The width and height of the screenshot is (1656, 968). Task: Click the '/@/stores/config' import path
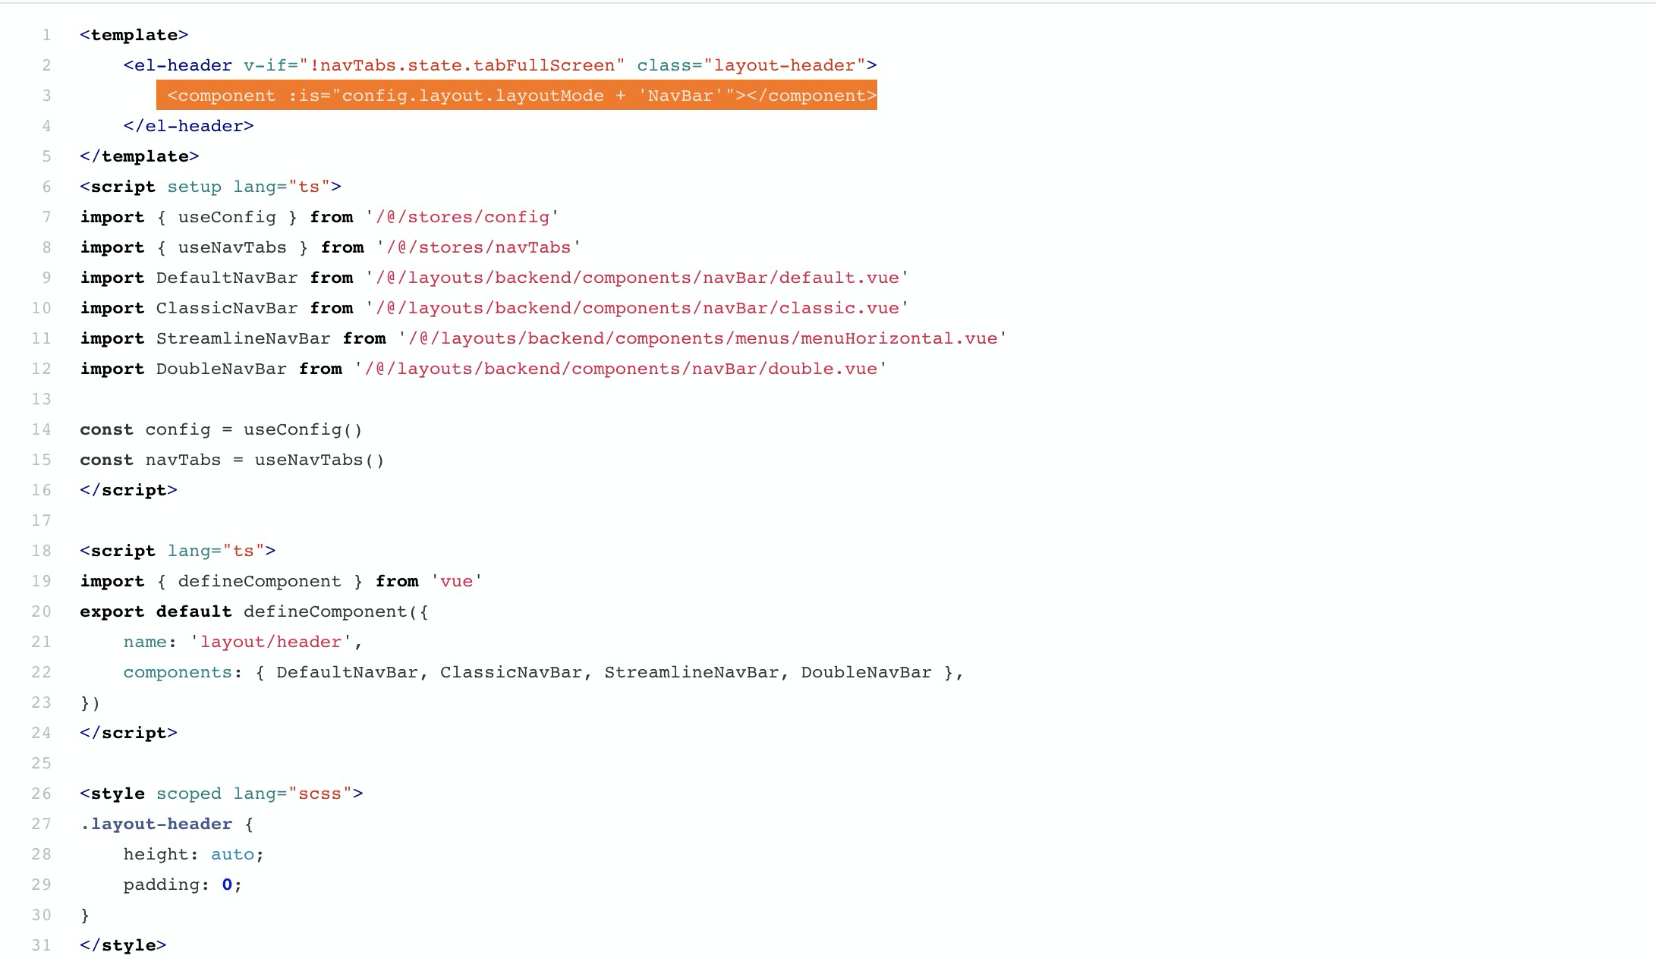point(461,217)
